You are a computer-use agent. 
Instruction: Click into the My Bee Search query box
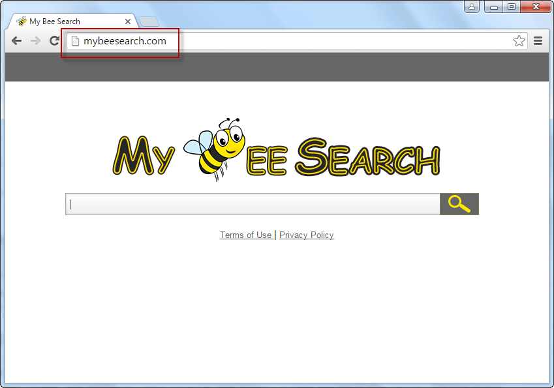tap(253, 204)
